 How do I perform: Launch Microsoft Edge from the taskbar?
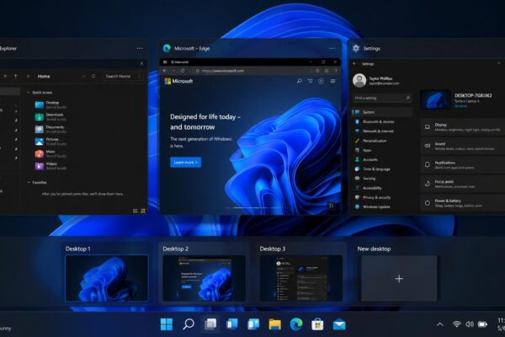(296, 324)
